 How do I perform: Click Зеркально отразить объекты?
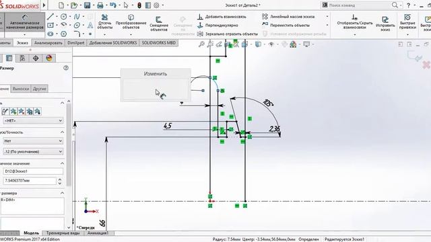coord(228,34)
